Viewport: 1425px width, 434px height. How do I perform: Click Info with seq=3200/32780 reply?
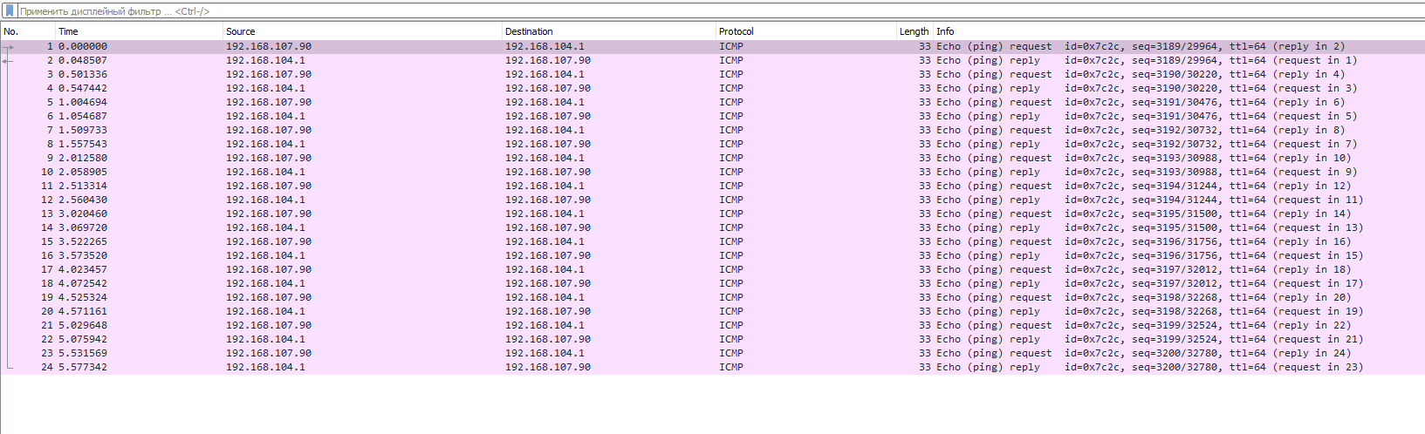tap(1149, 368)
